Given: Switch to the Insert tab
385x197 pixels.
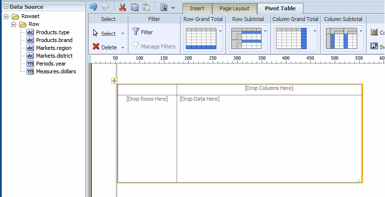Looking at the screenshot, I should click(197, 8).
